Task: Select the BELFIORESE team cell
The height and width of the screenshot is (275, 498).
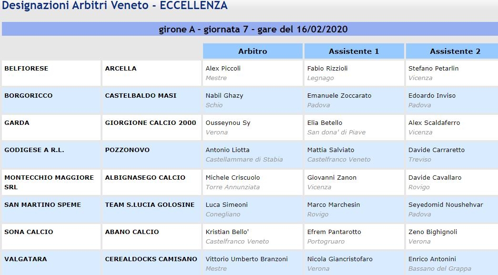Action: (51, 73)
